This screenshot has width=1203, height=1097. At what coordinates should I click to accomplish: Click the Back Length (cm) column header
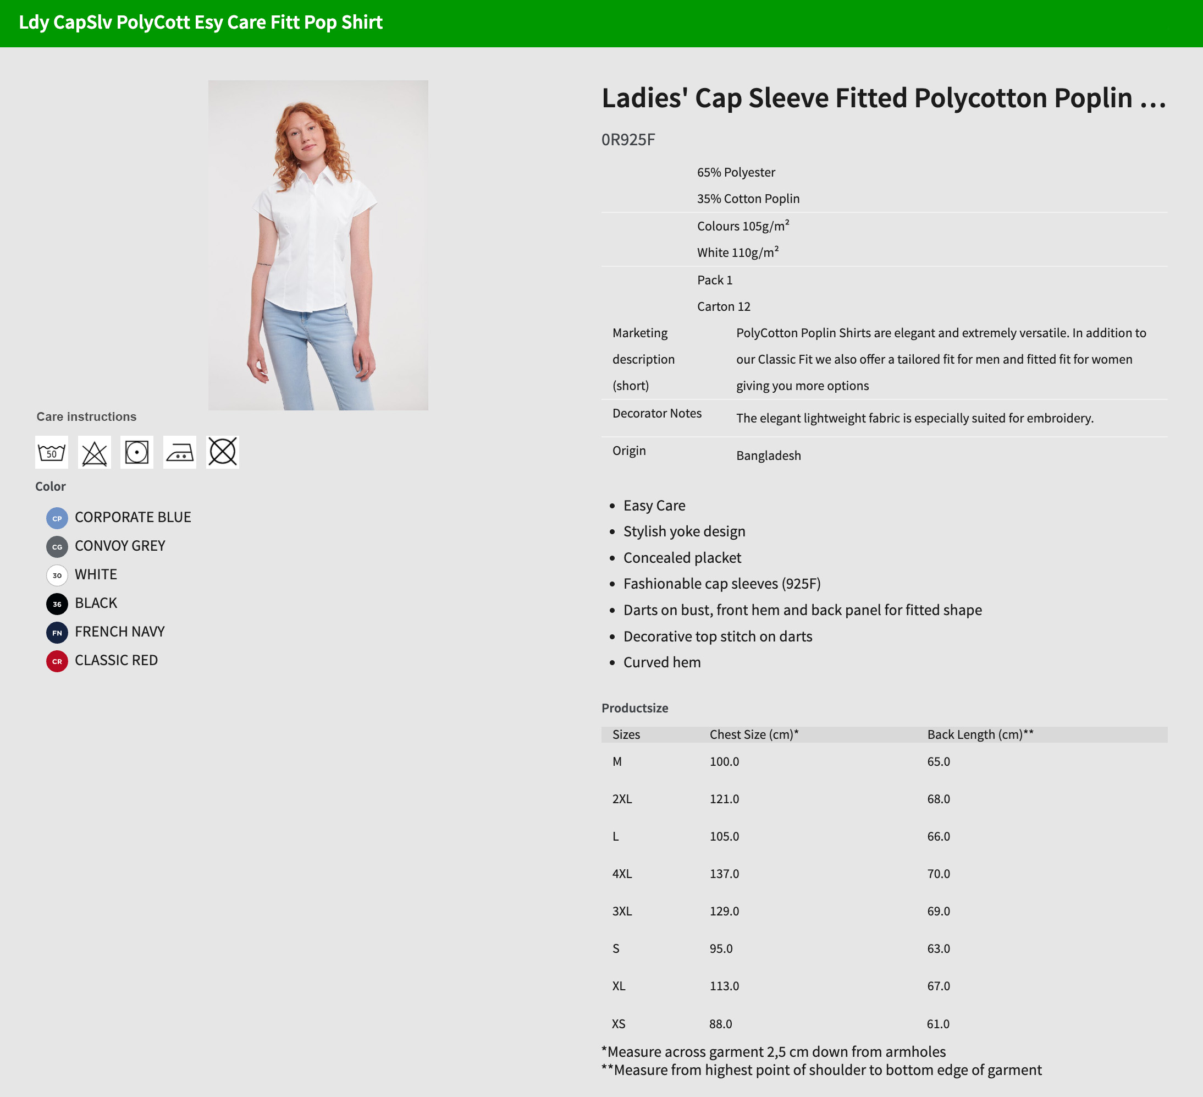click(980, 734)
